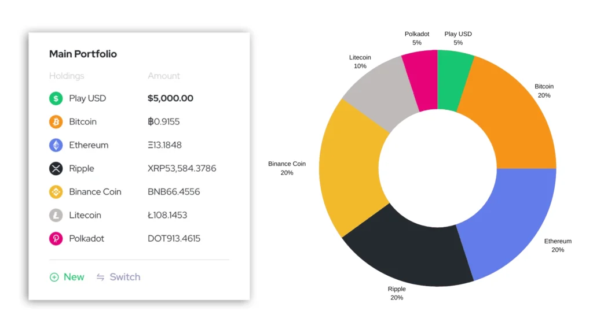
Task: Click the Main Portfolio title
Action: point(83,54)
